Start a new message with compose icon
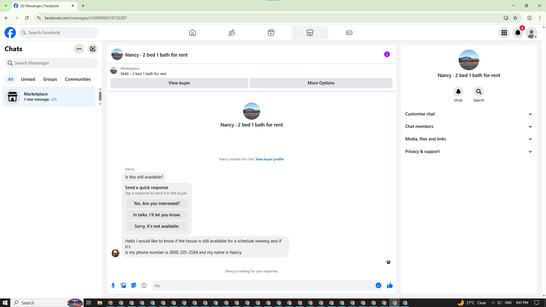 (93, 49)
